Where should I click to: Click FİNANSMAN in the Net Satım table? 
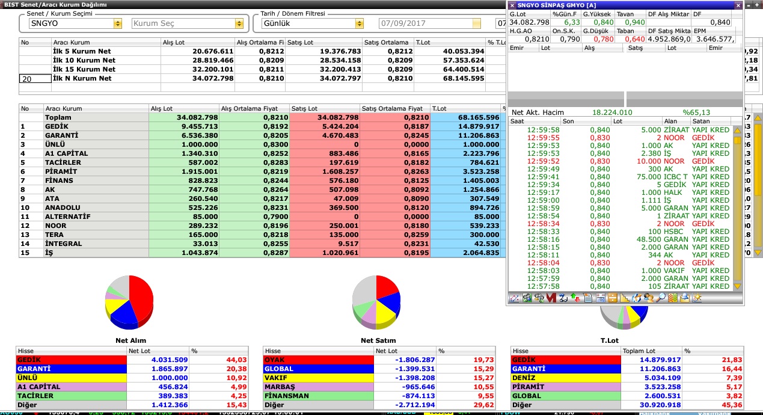[318, 396]
